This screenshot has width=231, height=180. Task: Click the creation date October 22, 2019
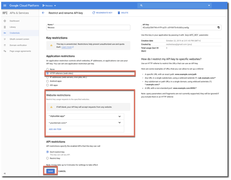[x=183, y=41]
